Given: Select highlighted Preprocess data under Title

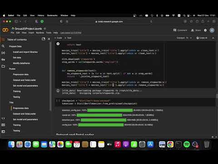Looking at the screenshot, I should coord(21,108).
